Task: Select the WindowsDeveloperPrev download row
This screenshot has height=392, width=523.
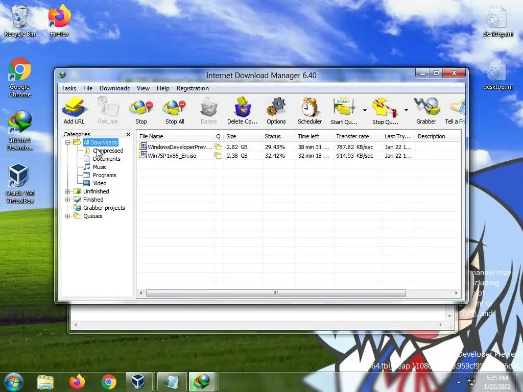Action: (x=298, y=147)
